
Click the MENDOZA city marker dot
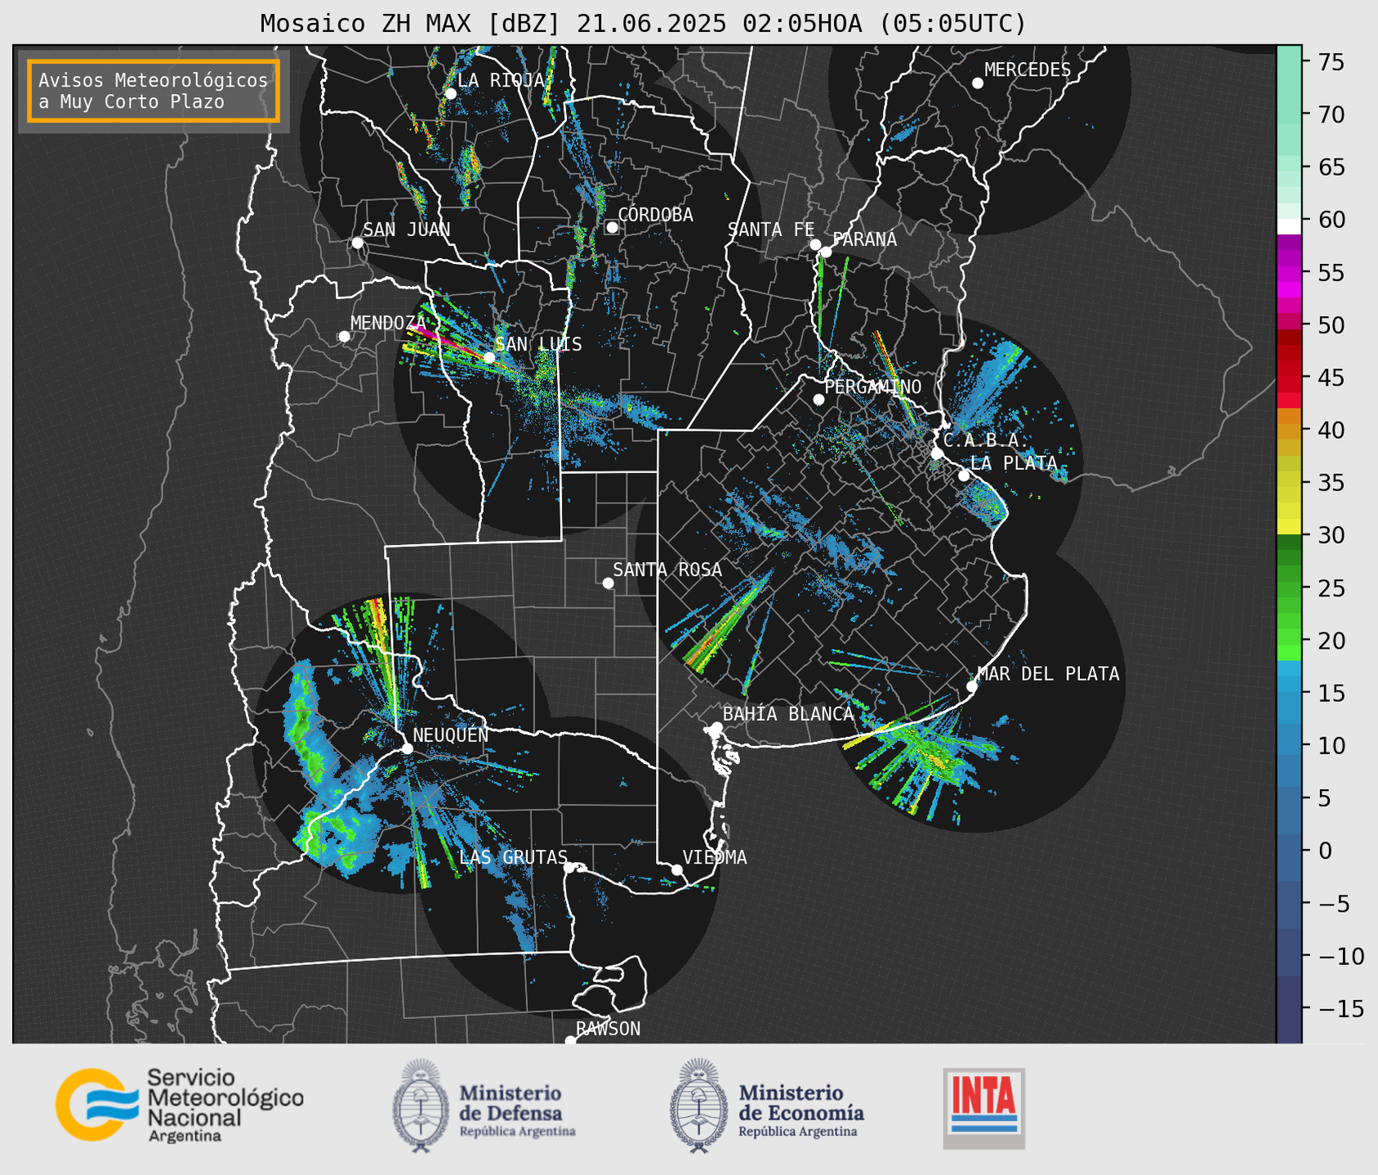click(x=344, y=337)
